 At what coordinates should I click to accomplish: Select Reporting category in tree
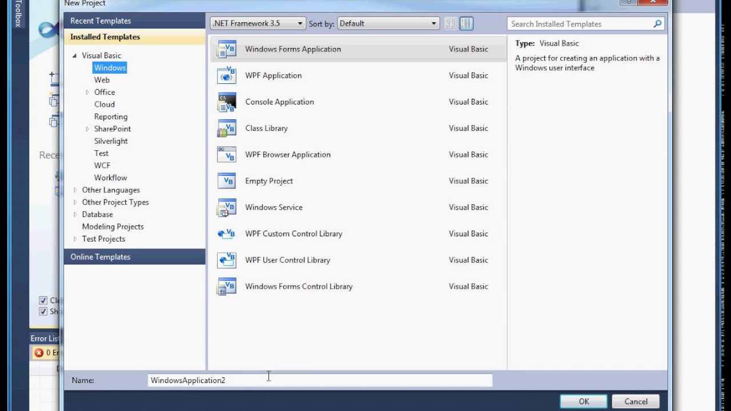coord(111,116)
